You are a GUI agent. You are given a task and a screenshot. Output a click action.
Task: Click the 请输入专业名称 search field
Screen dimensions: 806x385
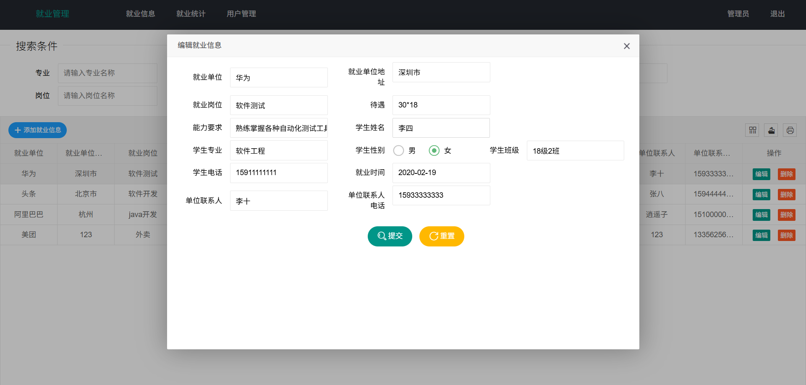tap(107, 73)
